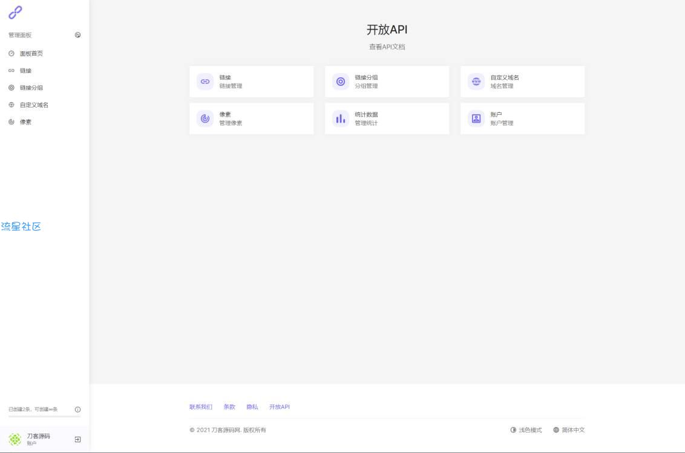Click the 管理像素 card spiral icon
The width and height of the screenshot is (685, 453).
[x=205, y=118]
